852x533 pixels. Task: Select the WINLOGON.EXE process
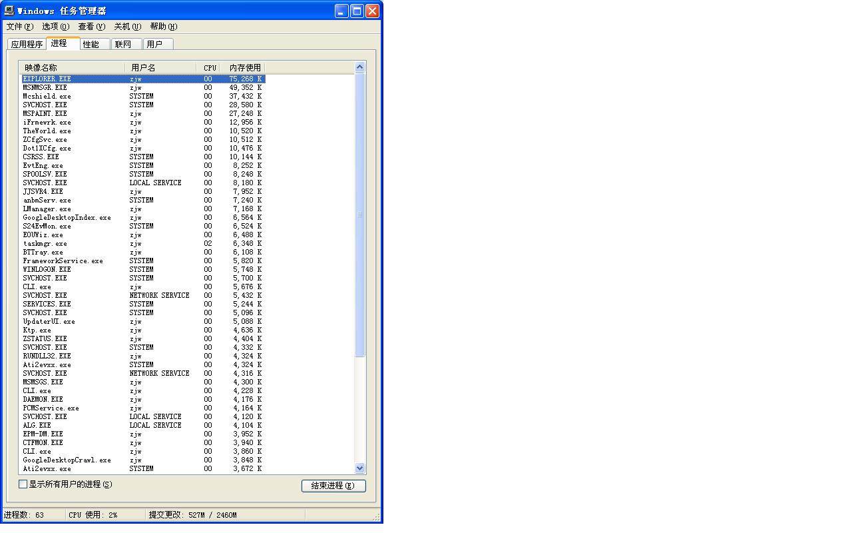(143, 269)
